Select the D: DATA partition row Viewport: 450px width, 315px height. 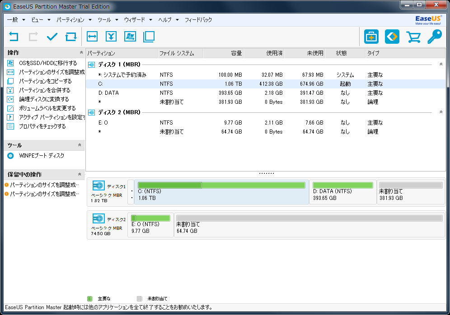pos(266,93)
